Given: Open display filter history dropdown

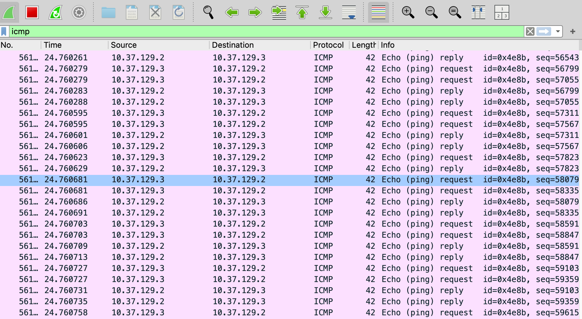Looking at the screenshot, I should [558, 31].
